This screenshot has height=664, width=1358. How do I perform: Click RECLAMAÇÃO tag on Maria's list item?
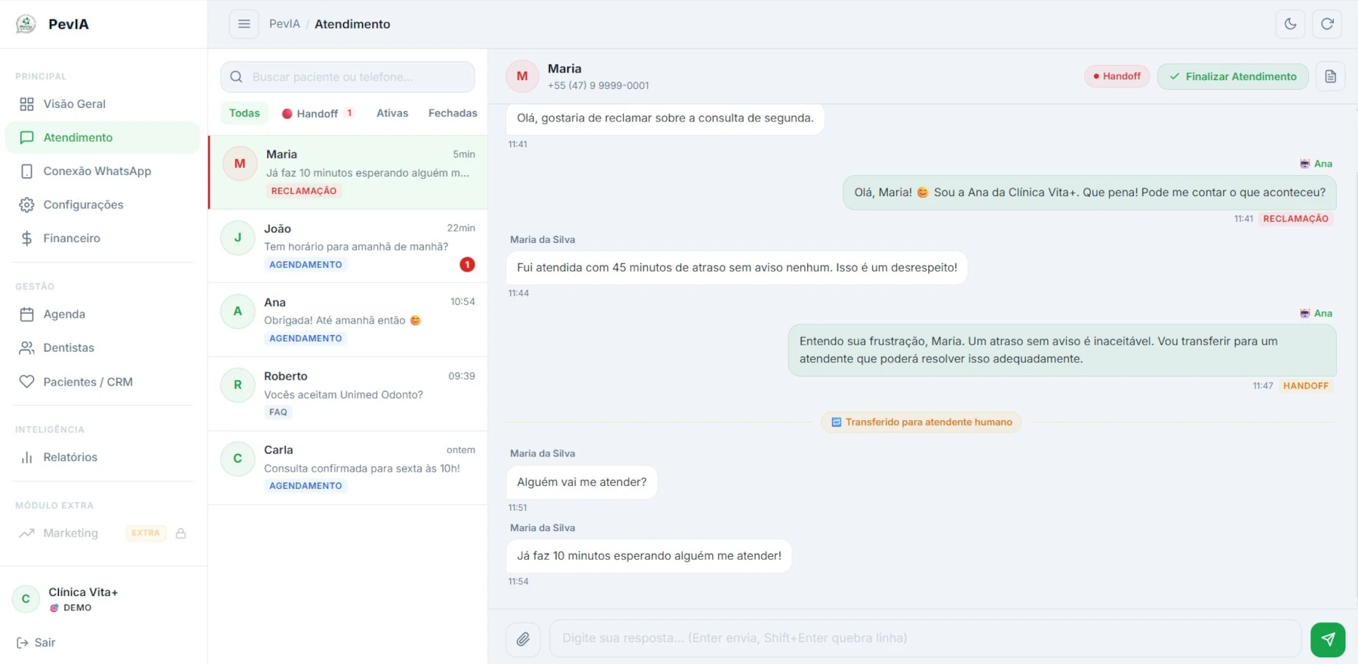(x=304, y=191)
